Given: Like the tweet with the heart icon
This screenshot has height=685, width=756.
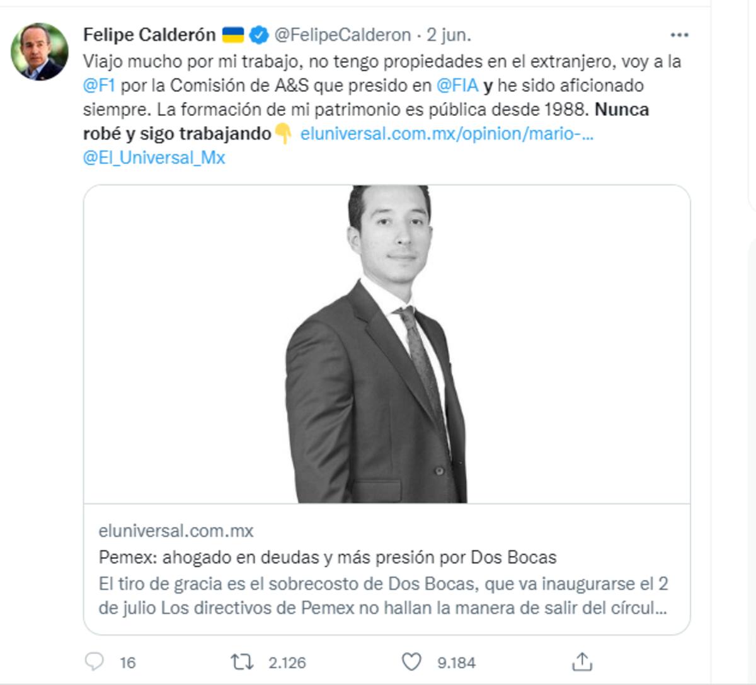Looking at the screenshot, I should coord(411,662).
